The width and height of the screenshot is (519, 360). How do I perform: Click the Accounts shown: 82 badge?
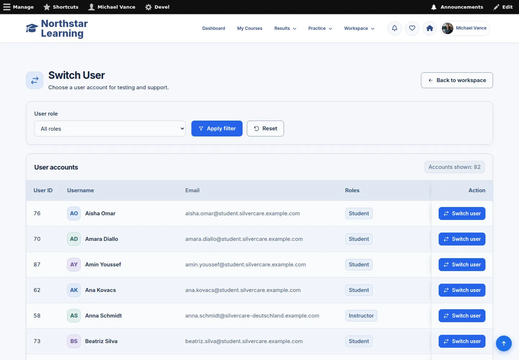tap(454, 167)
